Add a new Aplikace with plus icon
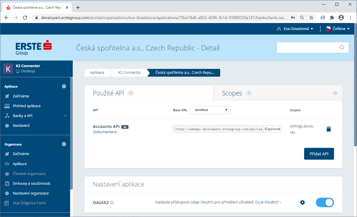The width and height of the screenshot is (357, 217). [64, 86]
